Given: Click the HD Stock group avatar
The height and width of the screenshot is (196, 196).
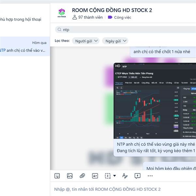Looking at the screenshot, I should click(62, 13).
